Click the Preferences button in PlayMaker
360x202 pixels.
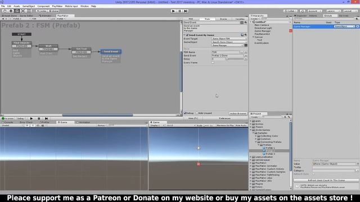[225, 118]
